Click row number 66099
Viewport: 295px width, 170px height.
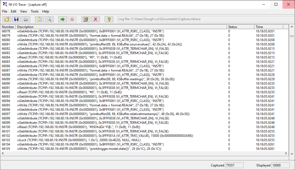[x=6, y=123]
